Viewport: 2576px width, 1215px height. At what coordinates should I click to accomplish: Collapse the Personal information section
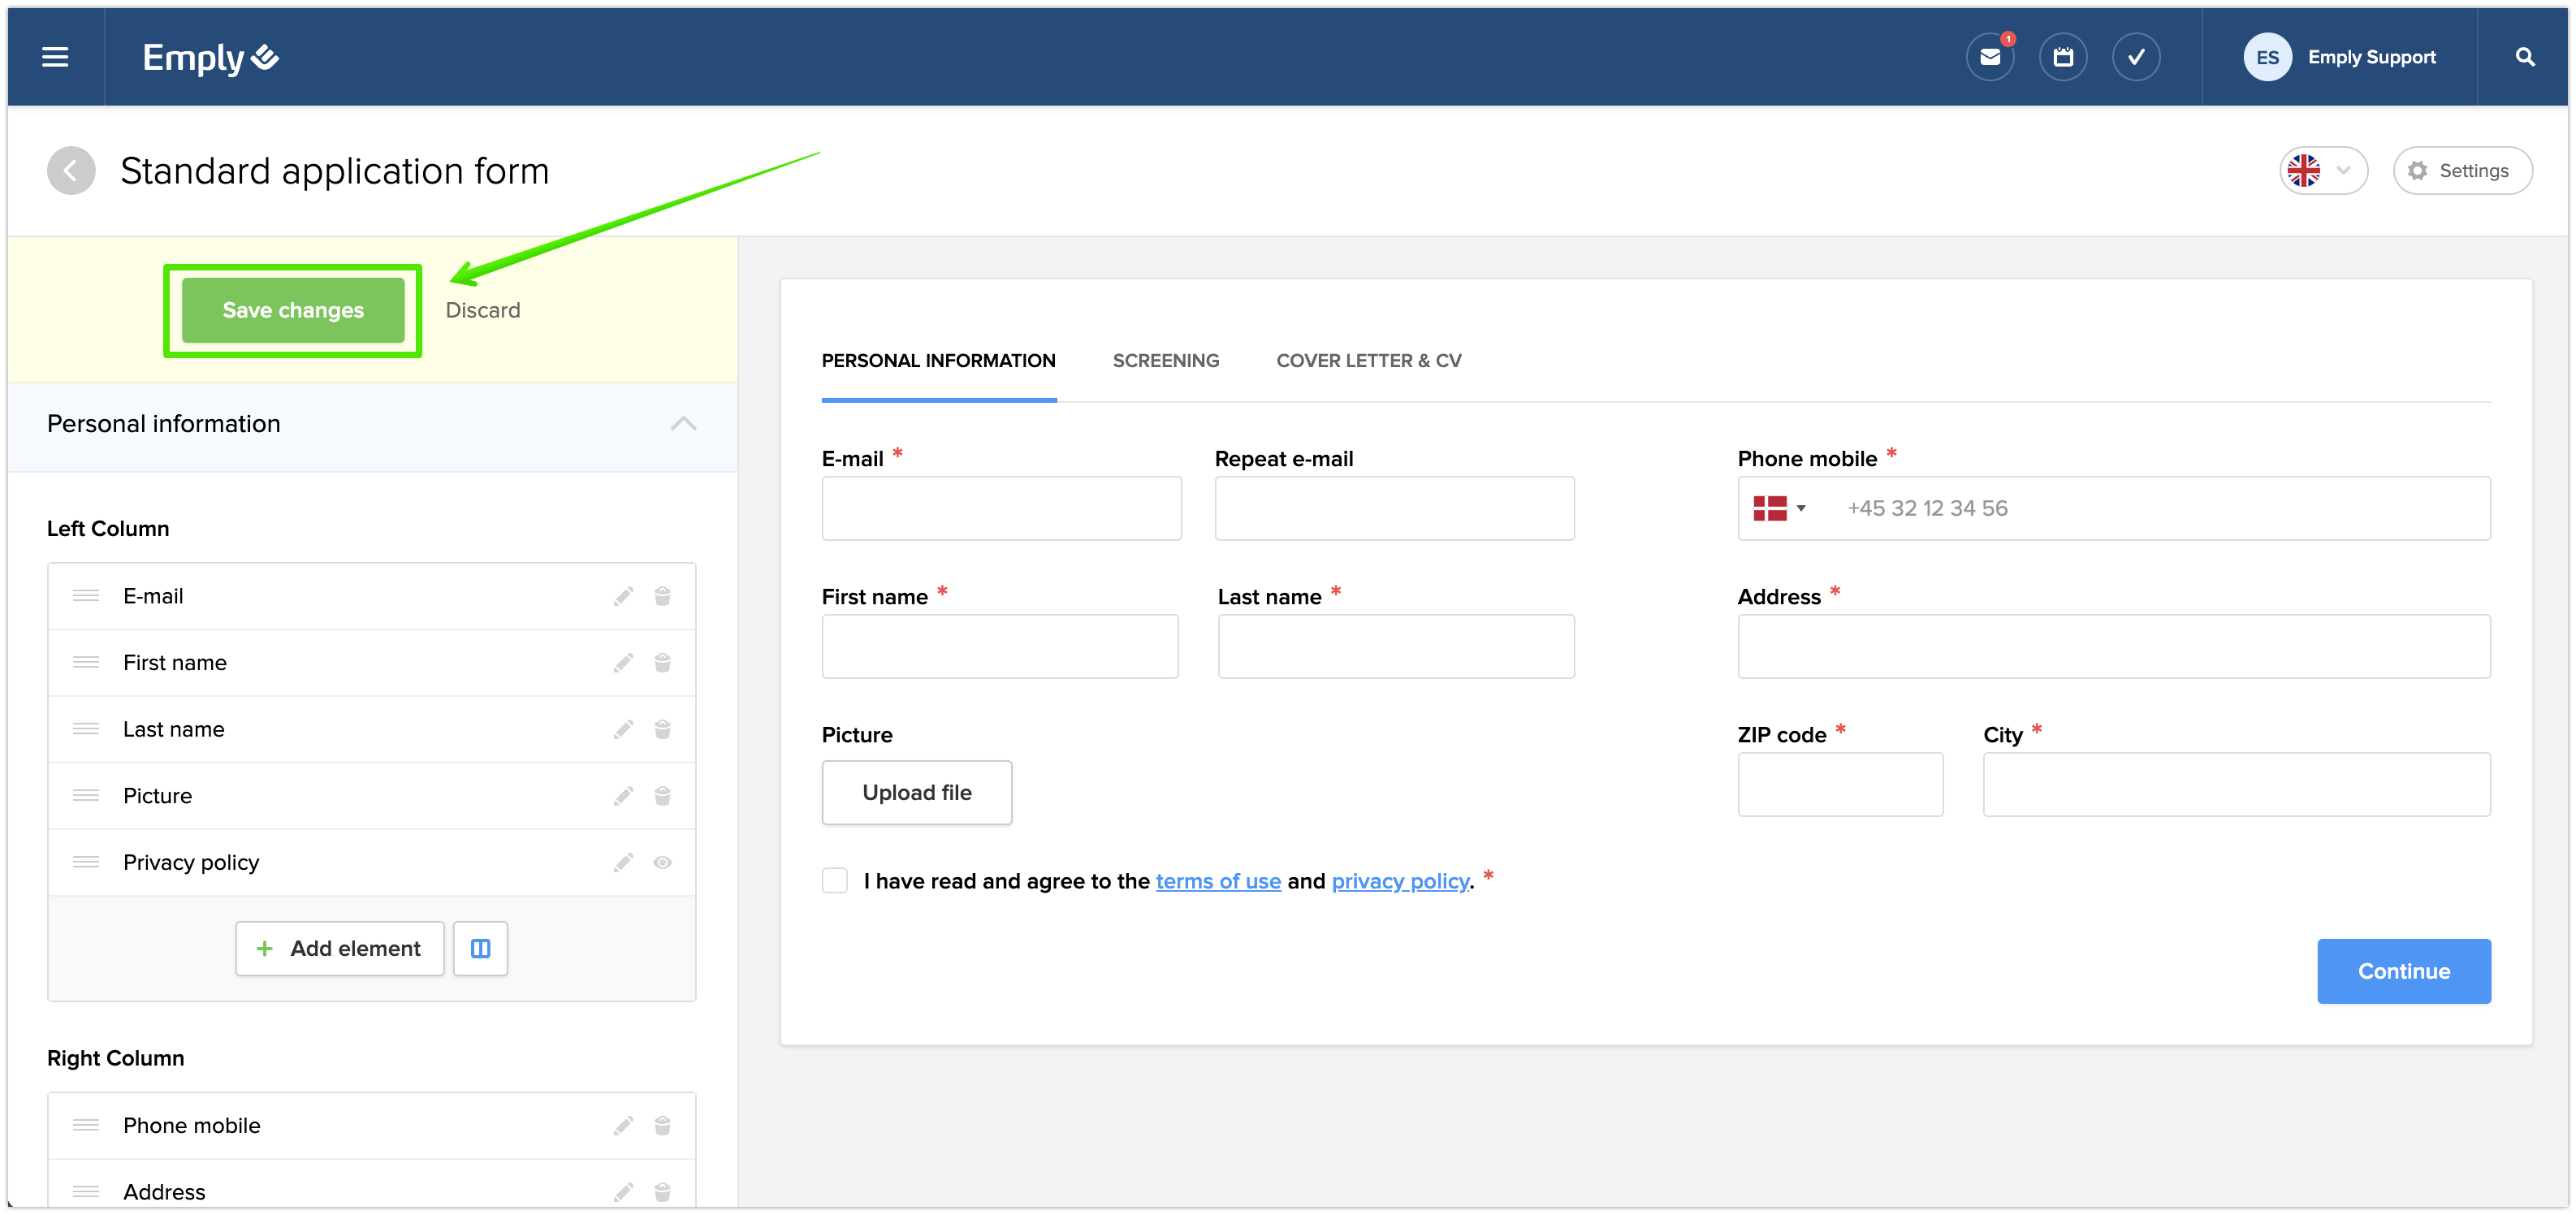pyautogui.click(x=683, y=424)
